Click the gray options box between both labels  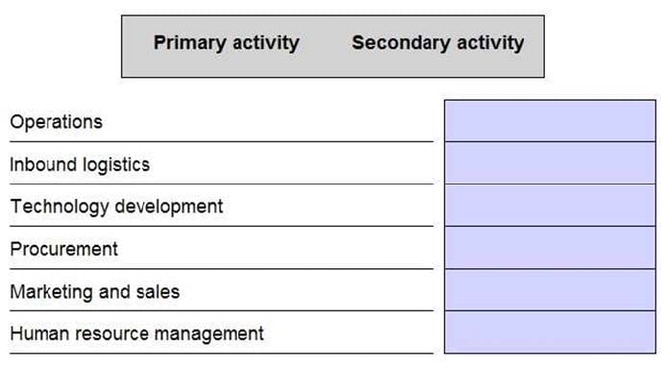[333, 46]
